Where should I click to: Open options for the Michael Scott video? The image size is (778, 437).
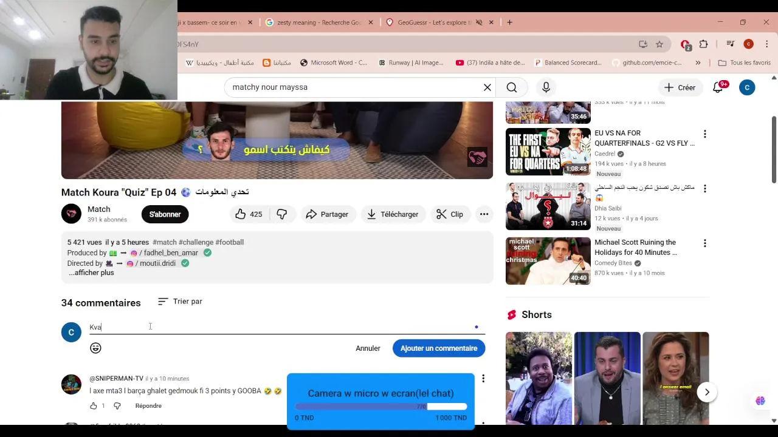705,243
